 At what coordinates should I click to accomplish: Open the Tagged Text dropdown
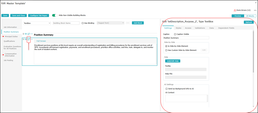coord(111,23)
